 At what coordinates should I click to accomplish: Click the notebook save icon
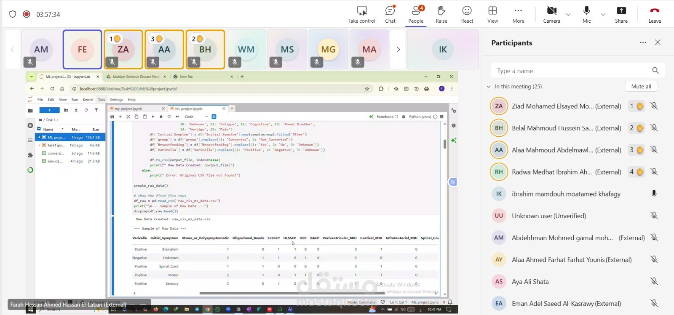pyautogui.click(x=112, y=116)
